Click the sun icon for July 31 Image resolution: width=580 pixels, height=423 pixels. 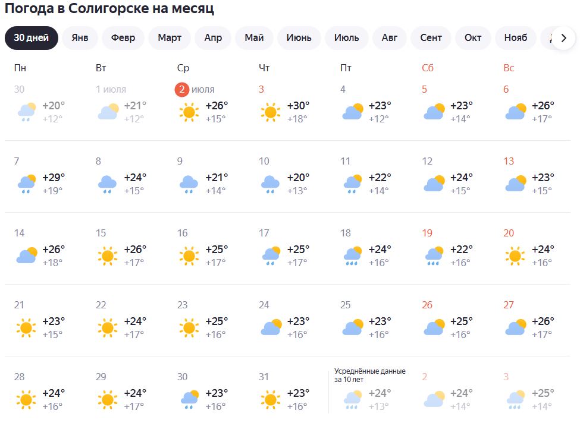pyautogui.click(x=271, y=399)
